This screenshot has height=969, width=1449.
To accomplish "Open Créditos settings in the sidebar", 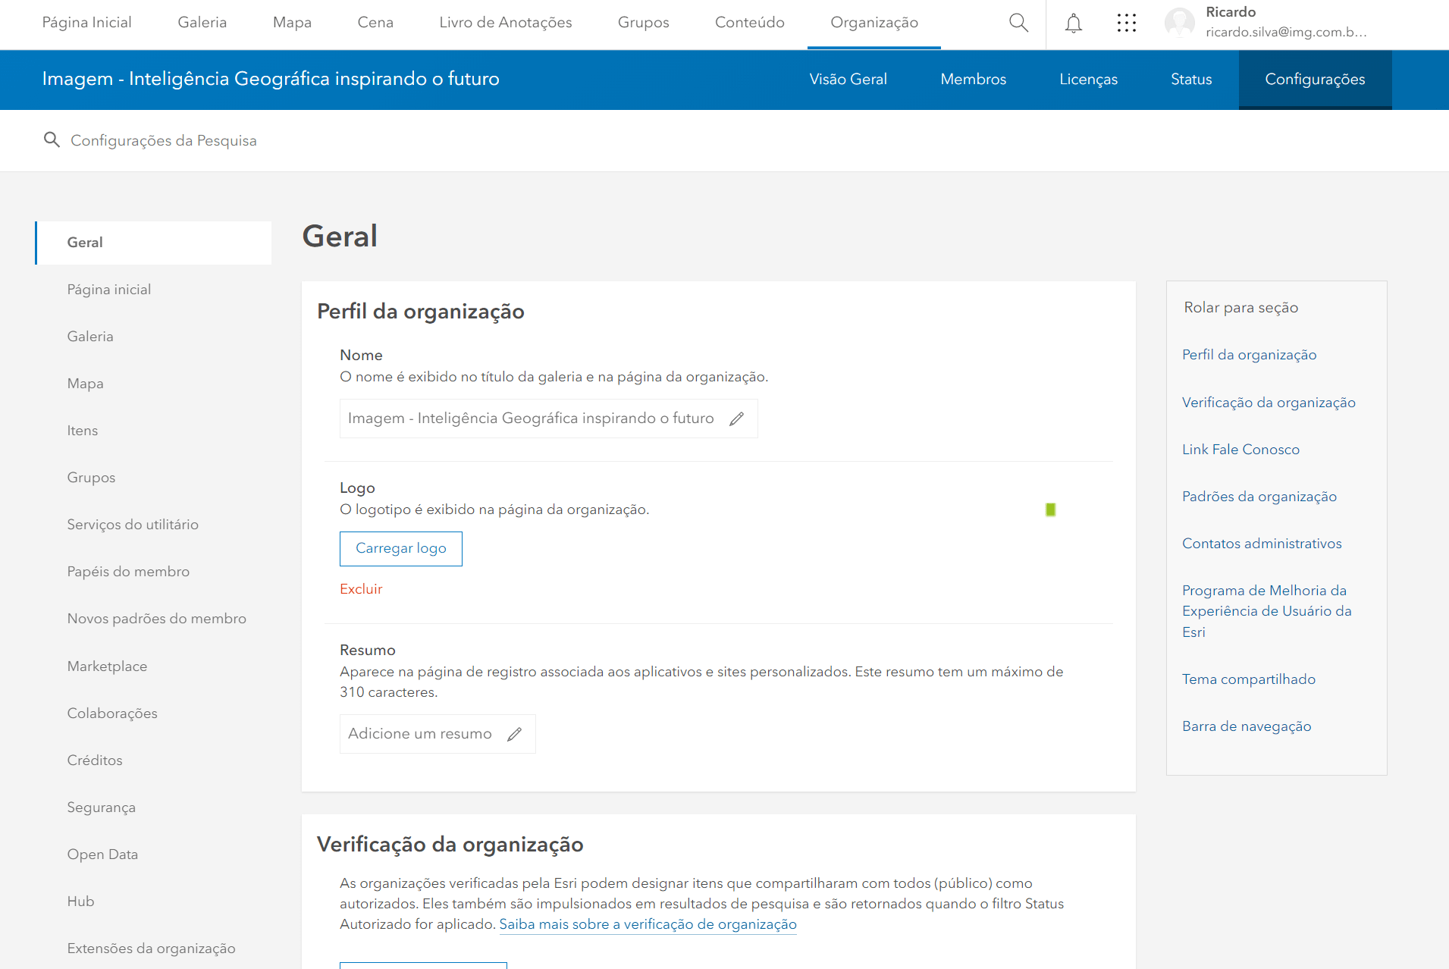I will point(95,760).
